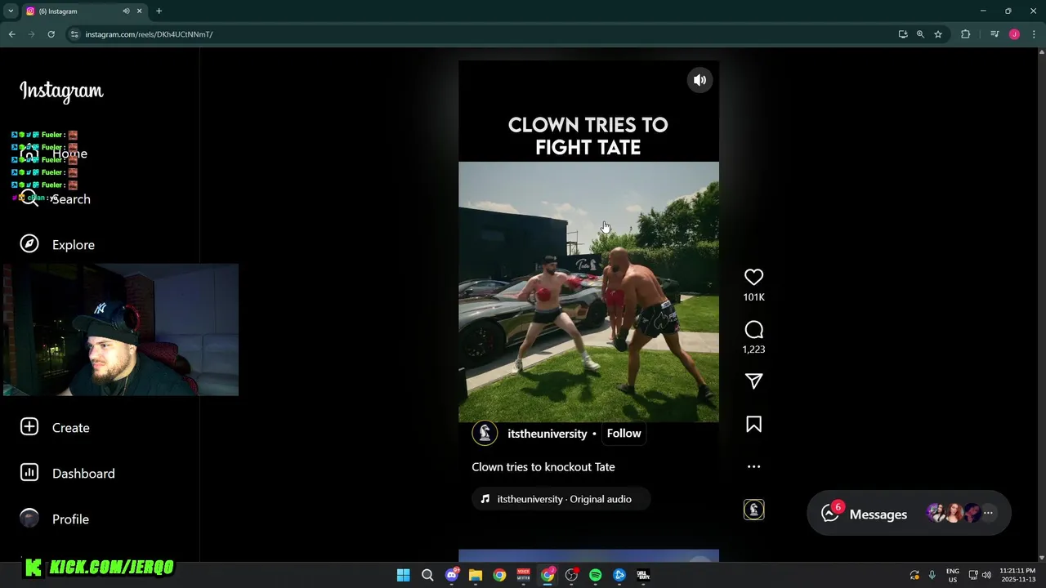This screenshot has height=588, width=1046.
Task: Open Profile in the sidebar
Action: coord(55,519)
